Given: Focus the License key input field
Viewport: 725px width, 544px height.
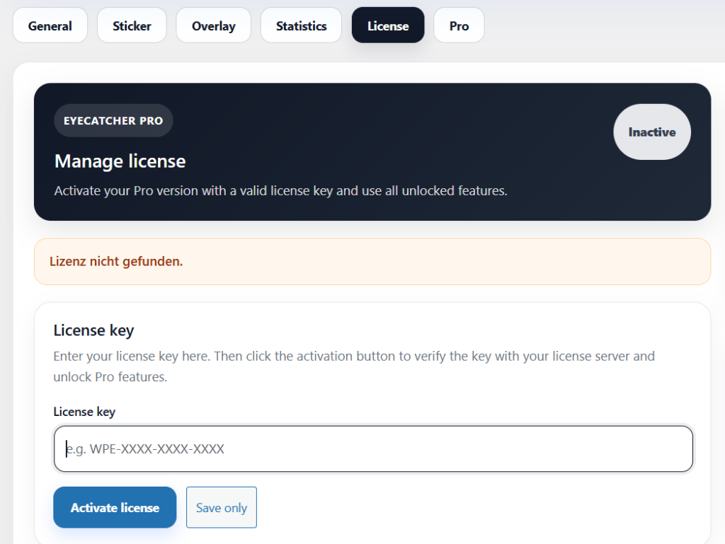Looking at the screenshot, I should [373, 448].
